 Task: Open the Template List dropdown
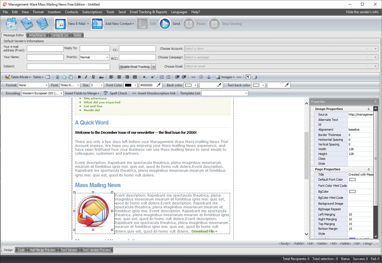(x=225, y=93)
